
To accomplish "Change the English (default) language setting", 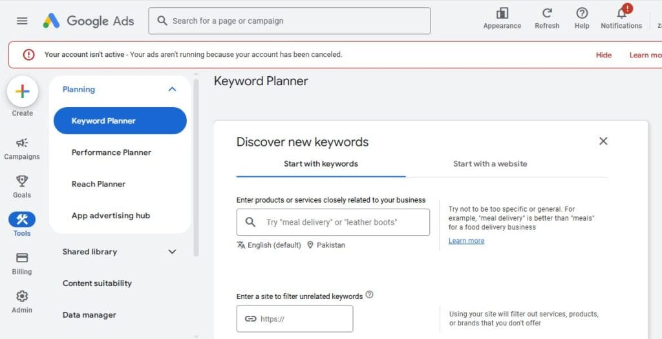I will pyautogui.click(x=269, y=245).
